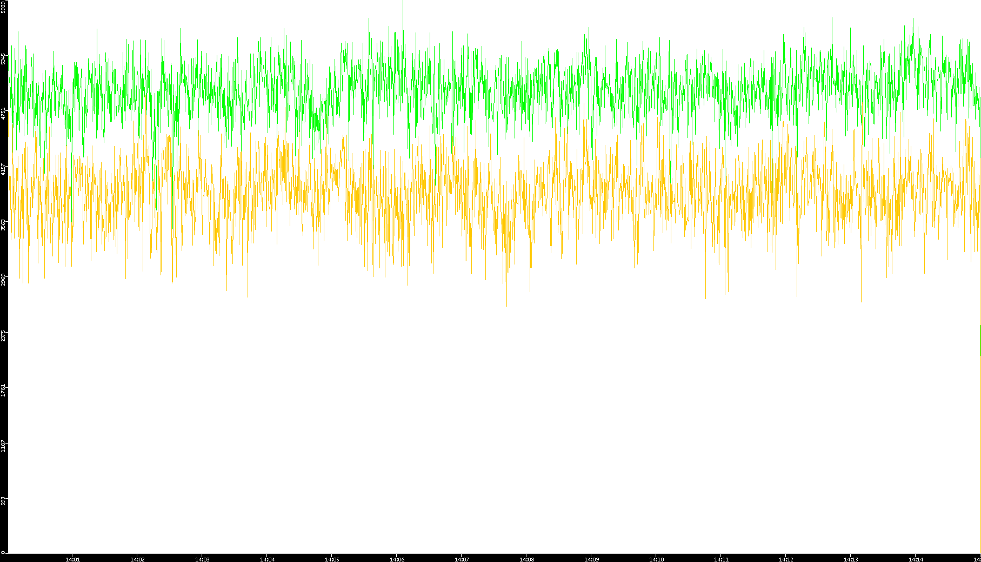
Task: Click the 14:12 time label
Action: (786, 559)
